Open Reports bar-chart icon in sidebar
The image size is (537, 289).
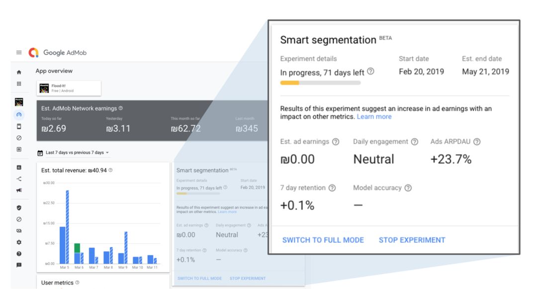click(x=19, y=168)
